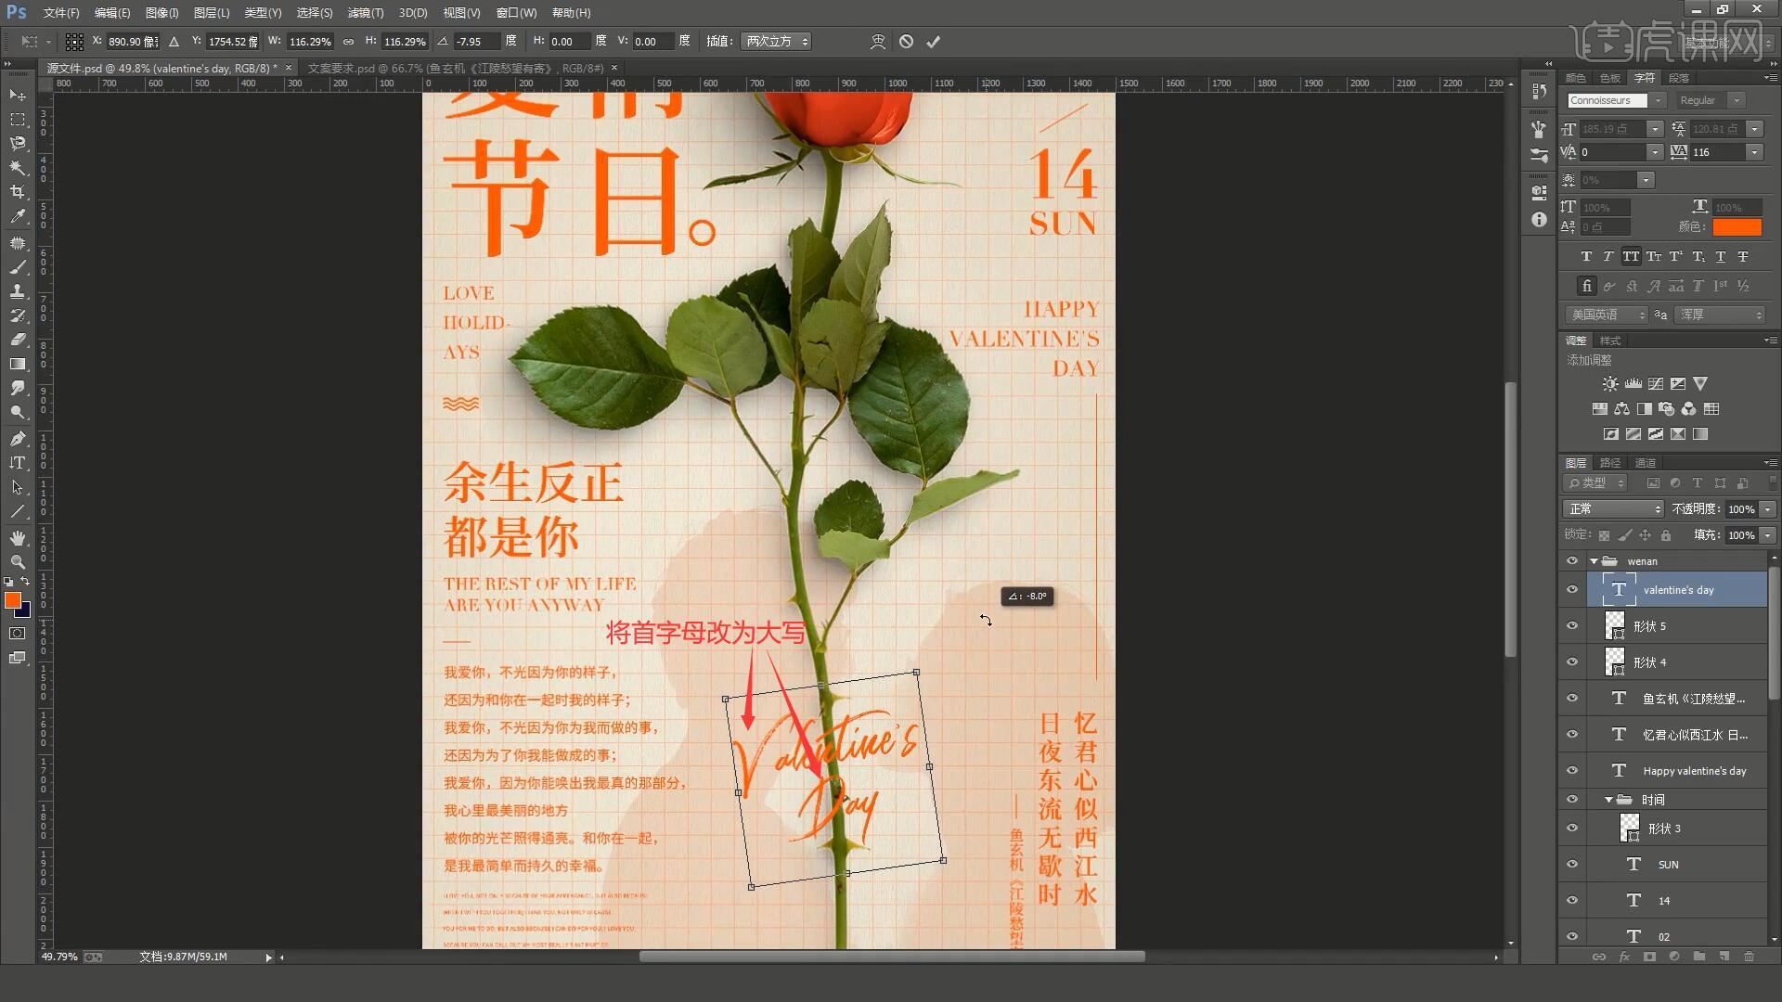Select the Zoom tool

(x=18, y=562)
